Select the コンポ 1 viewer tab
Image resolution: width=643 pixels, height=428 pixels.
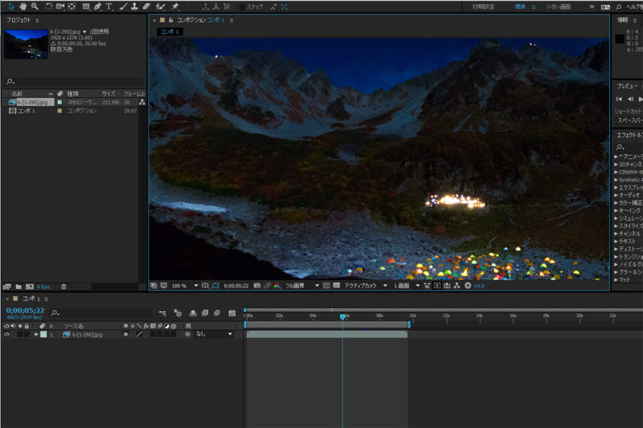pos(170,32)
